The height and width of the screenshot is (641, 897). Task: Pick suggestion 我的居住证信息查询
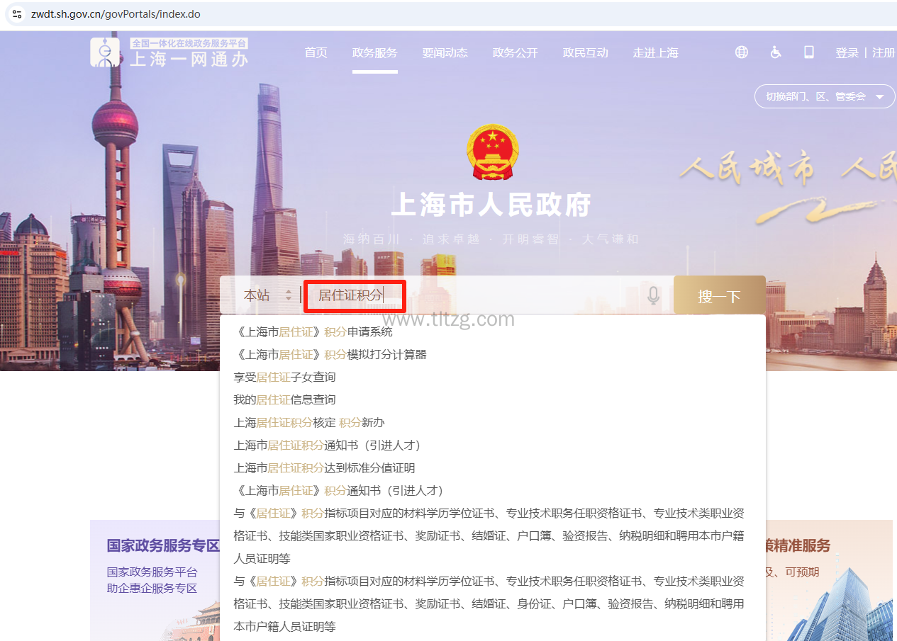284,399
